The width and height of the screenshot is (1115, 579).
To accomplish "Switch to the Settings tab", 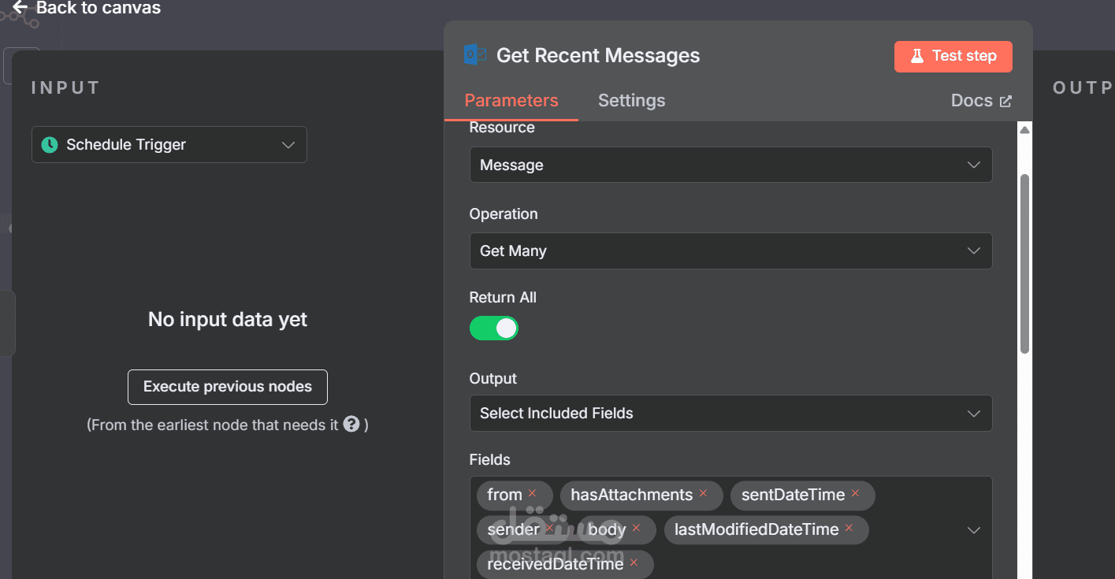I will tap(631, 101).
